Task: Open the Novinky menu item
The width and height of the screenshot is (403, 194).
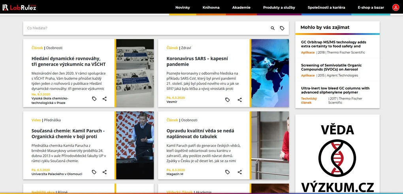Action: (x=183, y=8)
